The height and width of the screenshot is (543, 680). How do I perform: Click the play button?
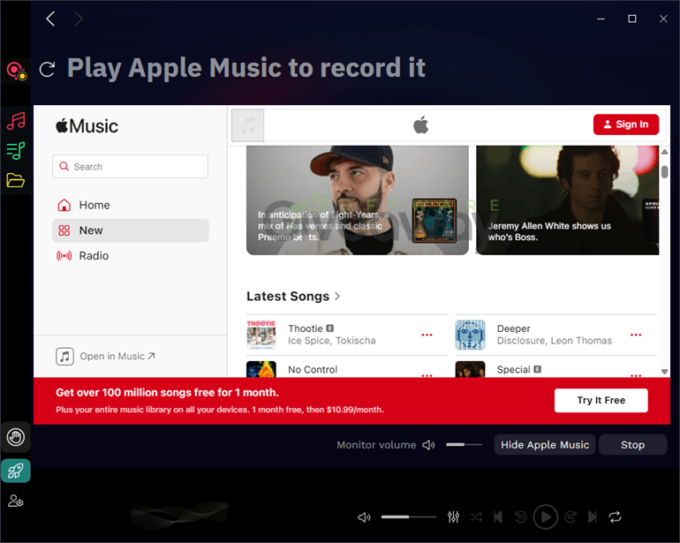545,517
